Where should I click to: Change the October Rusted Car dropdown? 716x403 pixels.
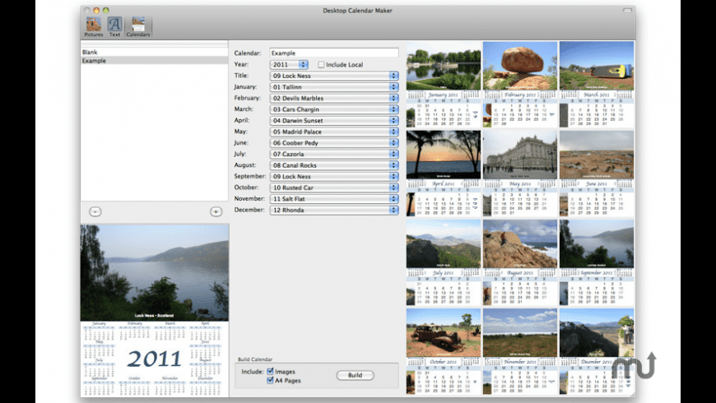click(334, 188)
